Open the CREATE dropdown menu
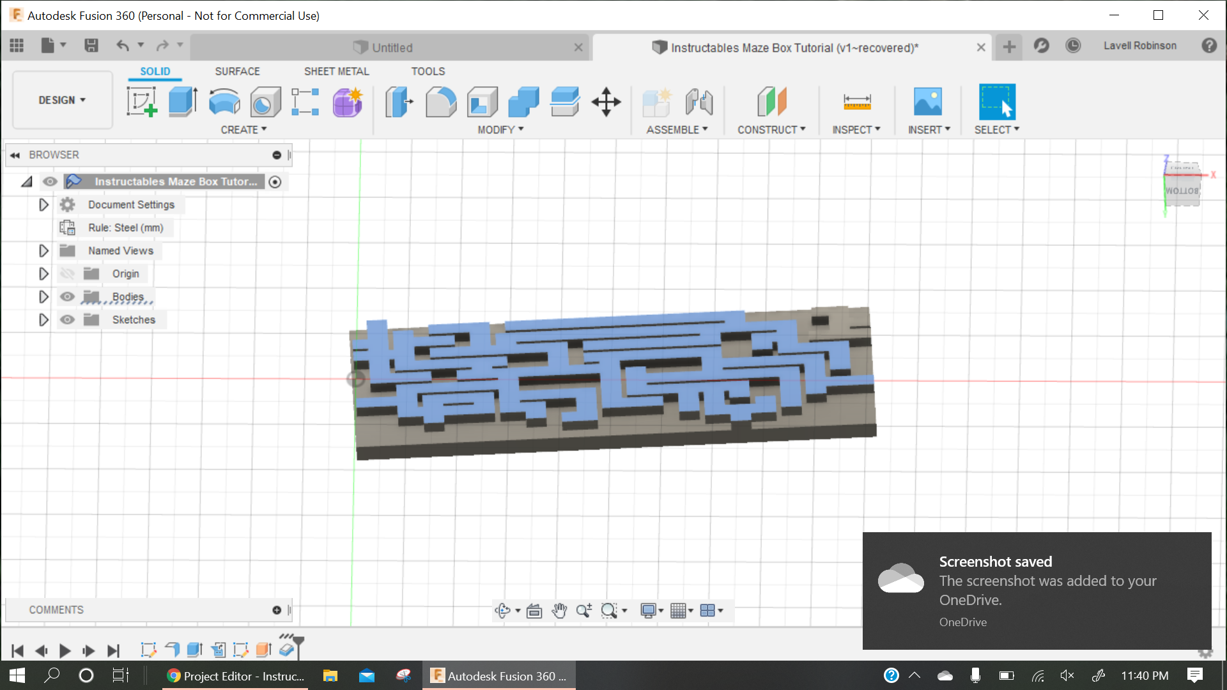Image resolution: width=1227 pixels, height=690 pixels. click(x=243, y=130)
